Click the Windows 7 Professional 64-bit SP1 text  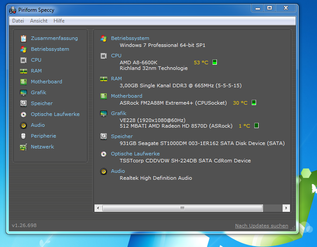click(162, 45)
